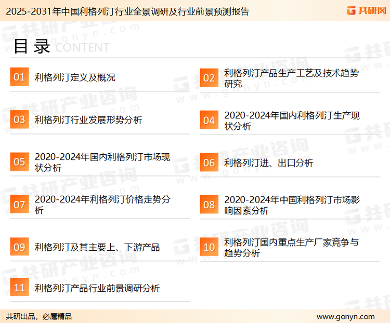The height and width of the screenshot is (323, 390).
Task: Select the orange 01 number badge
Action: (x=19, y=77)
